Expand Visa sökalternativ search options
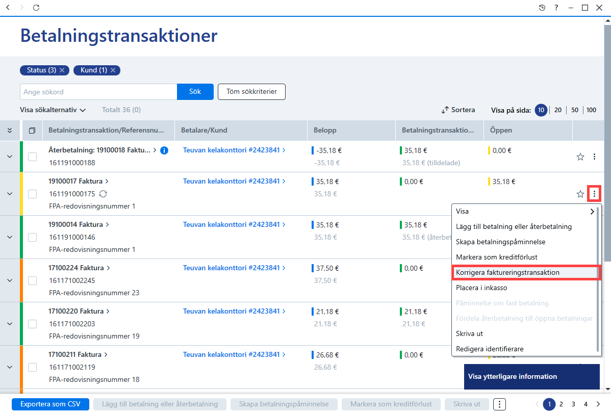This screenshot has height=414, width=611. [53, 110]
